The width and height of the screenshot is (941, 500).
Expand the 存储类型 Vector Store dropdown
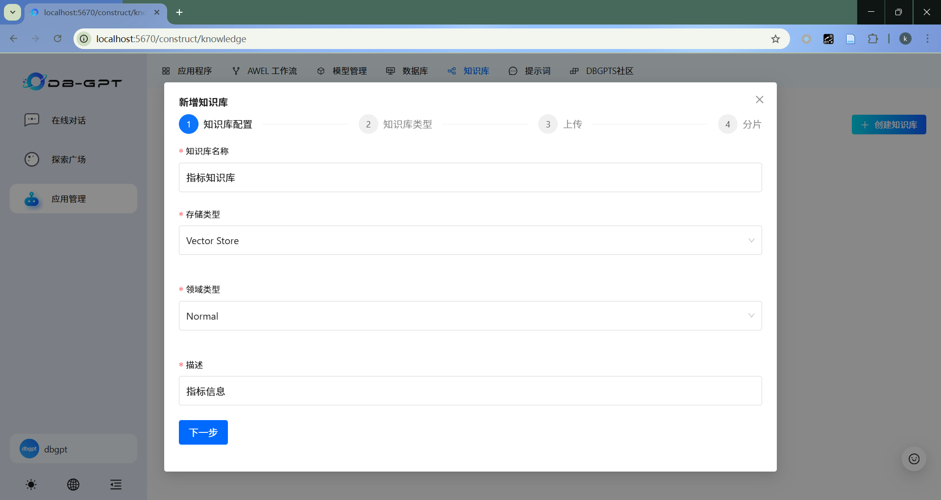[x=470, y=241]
